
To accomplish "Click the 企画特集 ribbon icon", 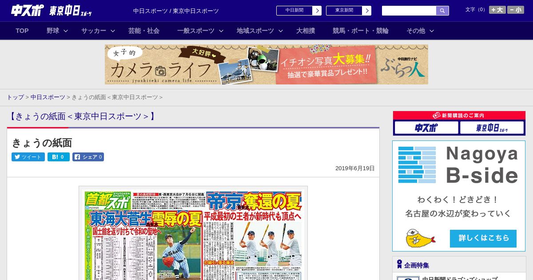I will click(399, 264).
